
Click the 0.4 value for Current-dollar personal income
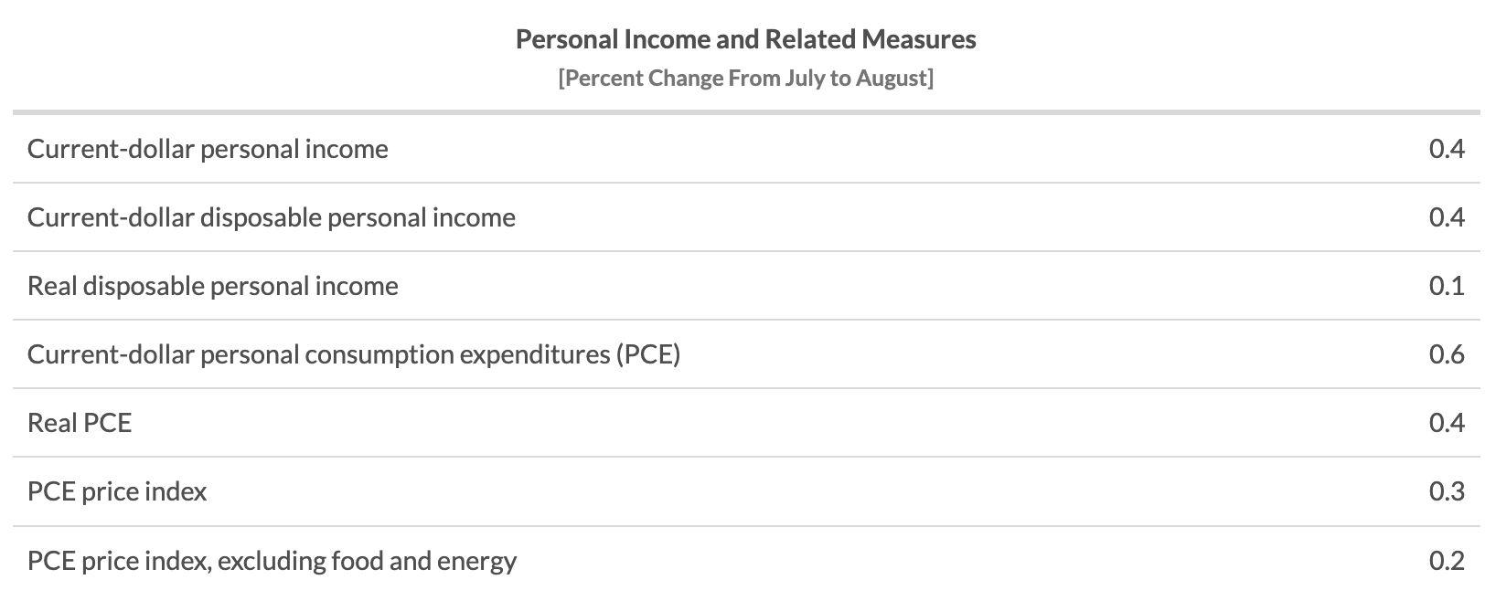(x=1446, y=149)
